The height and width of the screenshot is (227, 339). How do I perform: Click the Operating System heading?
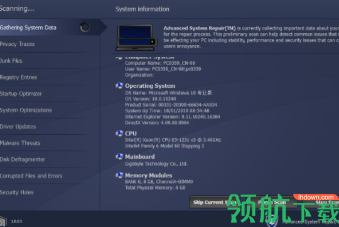coord(150,86)
